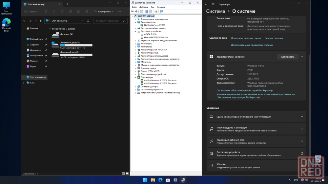Open the Settings hamburger navigation menu

213,5
